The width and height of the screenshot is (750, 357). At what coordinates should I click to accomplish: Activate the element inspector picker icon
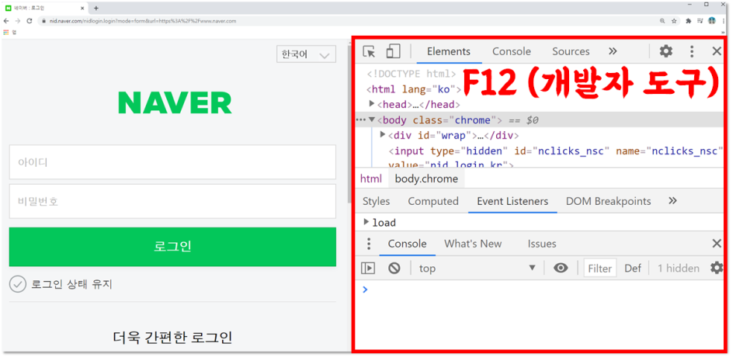[x=368, y=51]
